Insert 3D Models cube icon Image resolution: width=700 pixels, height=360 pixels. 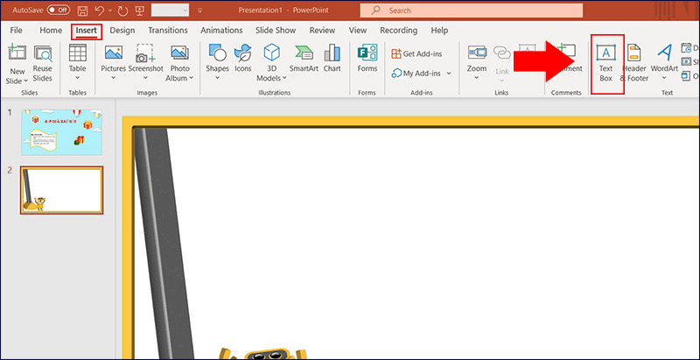coord(271,53)
